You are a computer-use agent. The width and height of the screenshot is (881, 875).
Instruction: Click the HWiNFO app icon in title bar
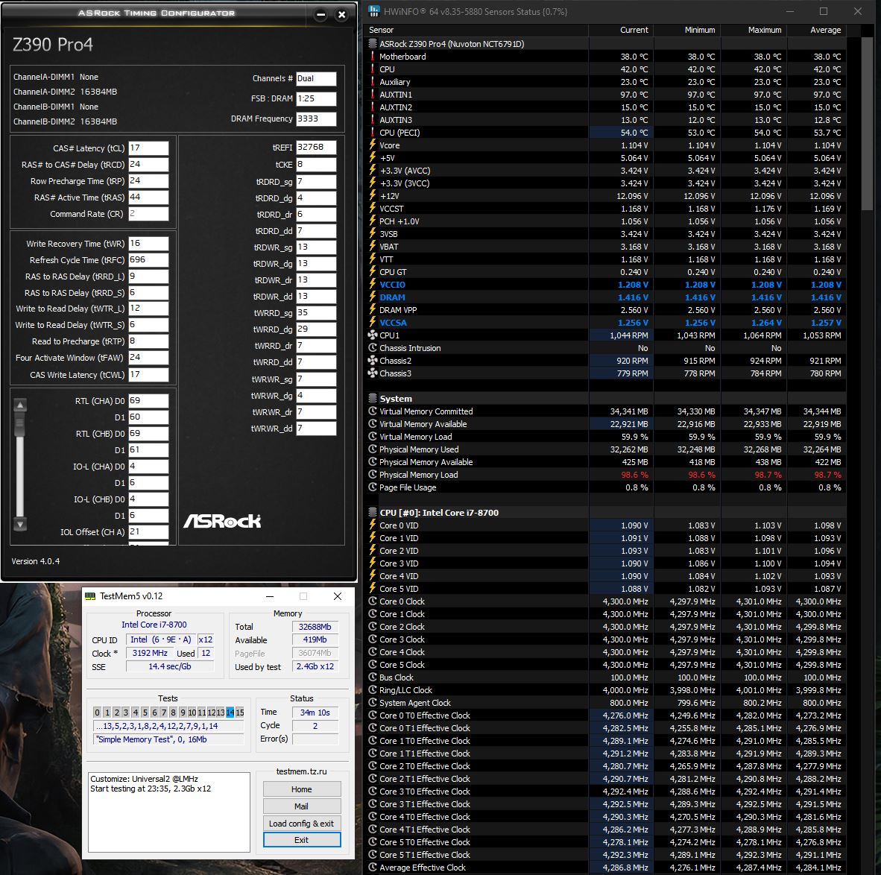374,11
